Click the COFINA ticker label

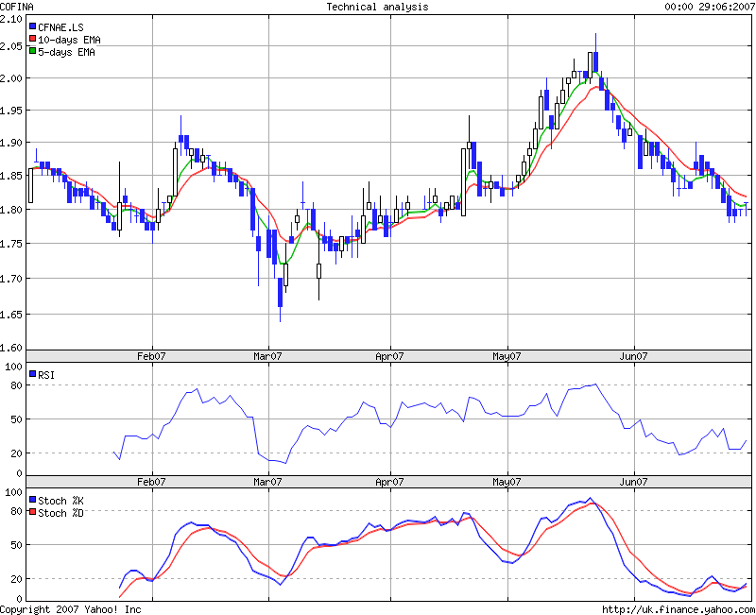coord(16,7)
